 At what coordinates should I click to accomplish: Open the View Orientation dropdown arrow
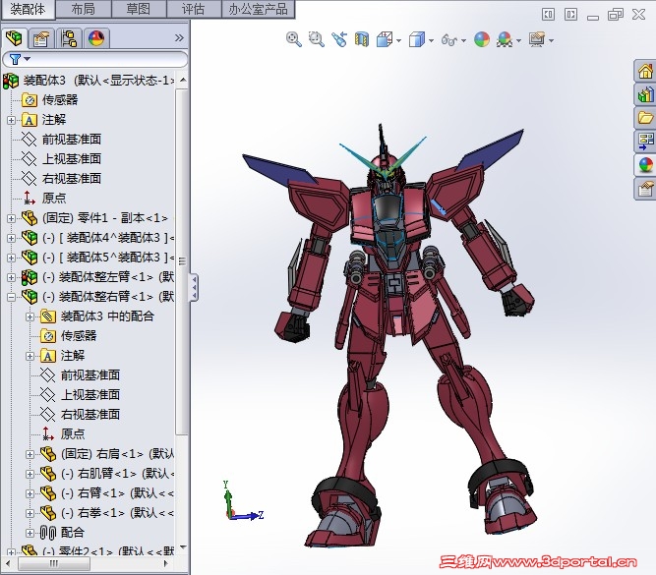click(398, 41)
